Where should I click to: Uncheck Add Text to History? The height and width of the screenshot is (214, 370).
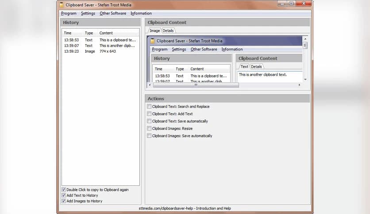[64, 195]
